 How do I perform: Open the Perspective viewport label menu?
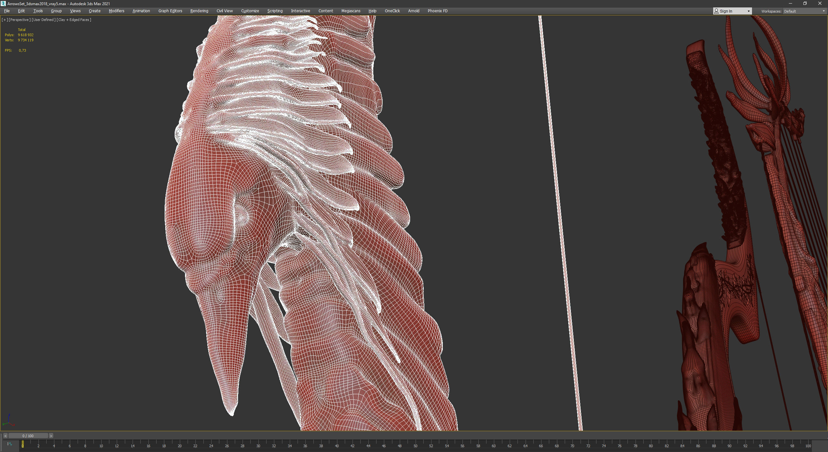tap(19, 20)
